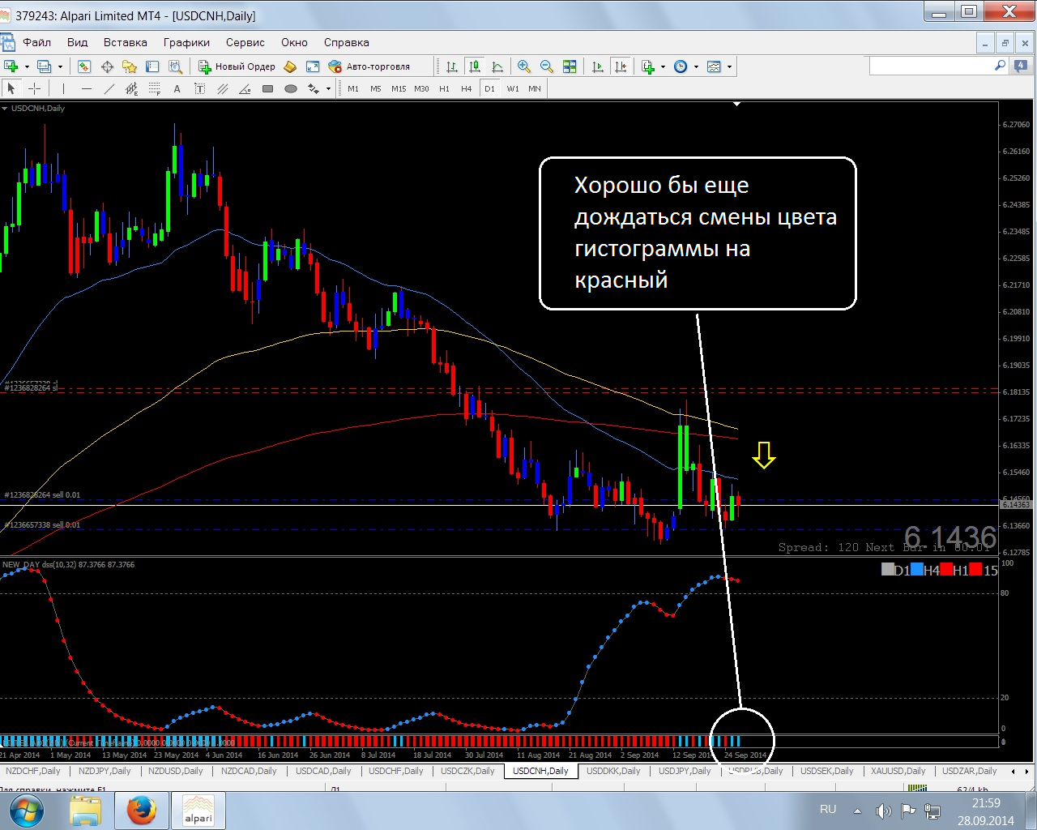Screen dimensions: 1037x830
Task: Open the Вставка menu
Action: tap(126, 42)
